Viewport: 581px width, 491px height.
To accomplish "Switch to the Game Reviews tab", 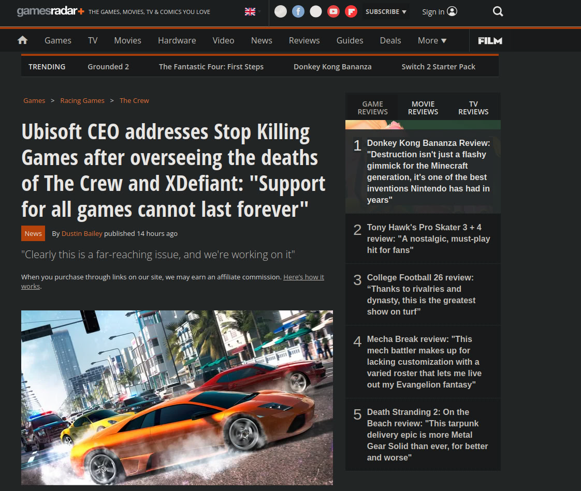I will (x=372, y=108).
